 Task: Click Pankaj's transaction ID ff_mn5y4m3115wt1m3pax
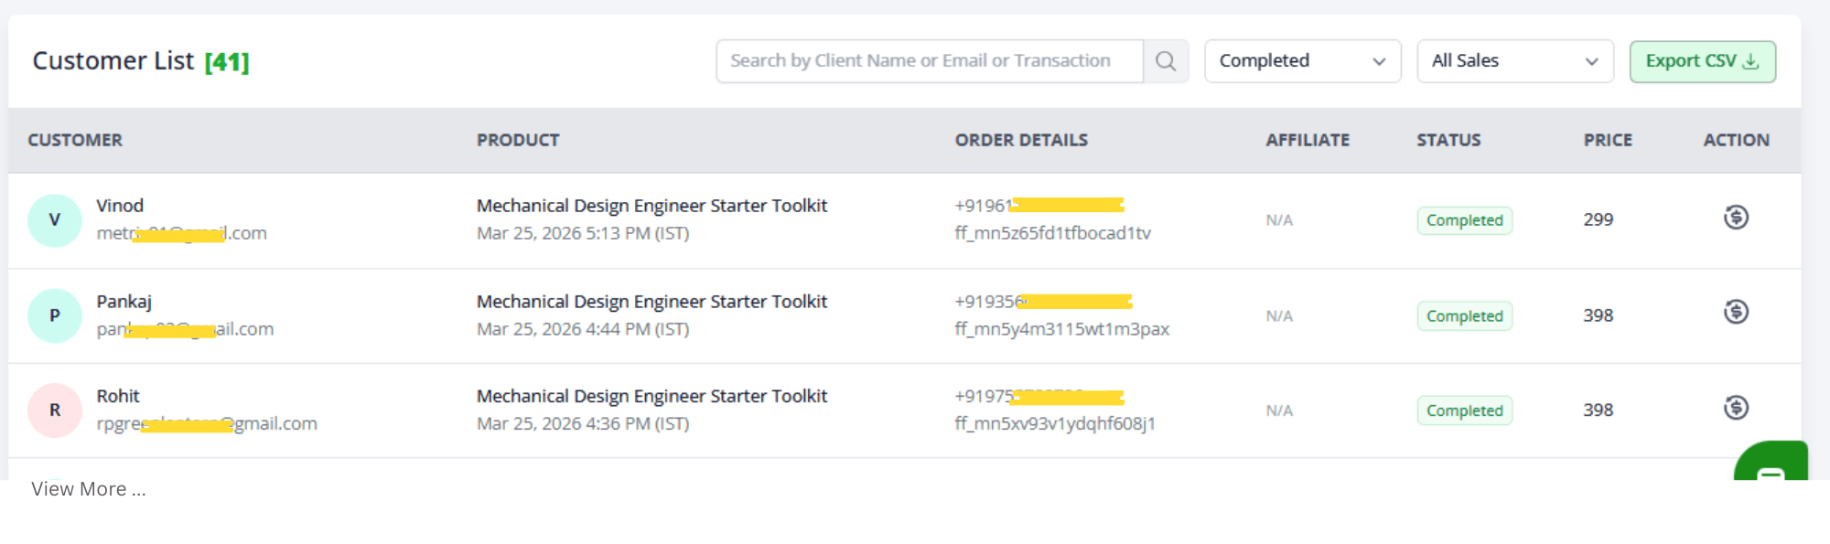(x=1061, y=329)
